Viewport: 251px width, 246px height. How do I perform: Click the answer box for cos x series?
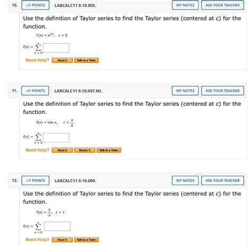click(56, 138)
